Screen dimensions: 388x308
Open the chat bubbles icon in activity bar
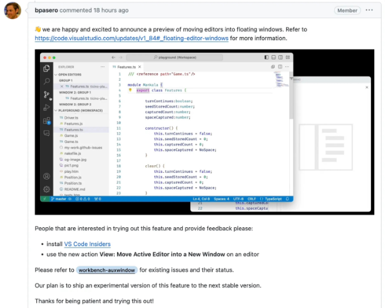click(46, 133)
